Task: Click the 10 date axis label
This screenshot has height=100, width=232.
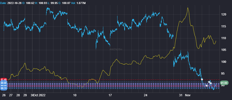Action: coord(75,95)
